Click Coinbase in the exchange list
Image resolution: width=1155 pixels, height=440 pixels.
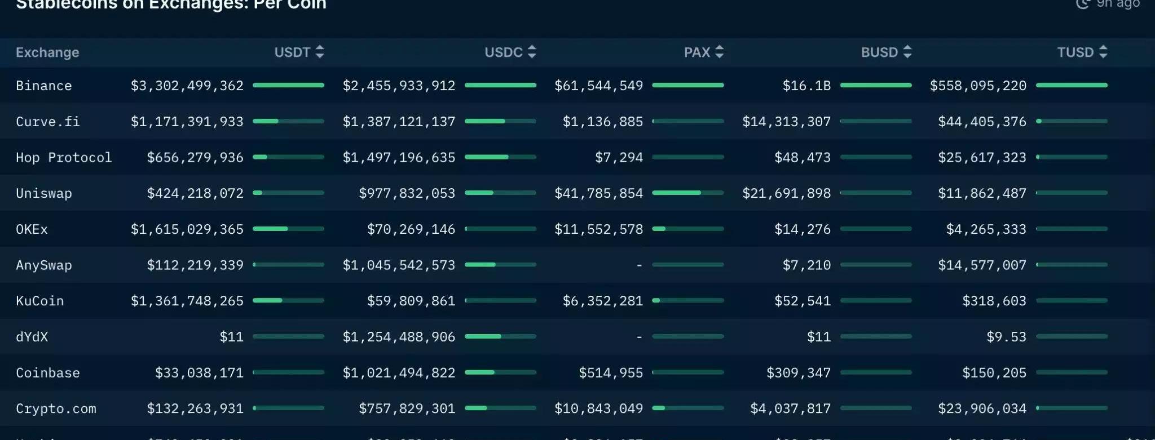48,373
